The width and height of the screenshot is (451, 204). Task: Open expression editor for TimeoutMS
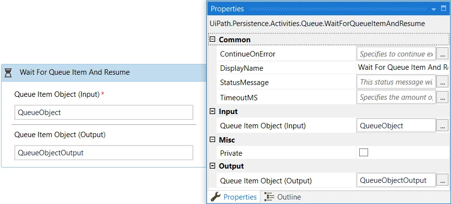[443, 97]
